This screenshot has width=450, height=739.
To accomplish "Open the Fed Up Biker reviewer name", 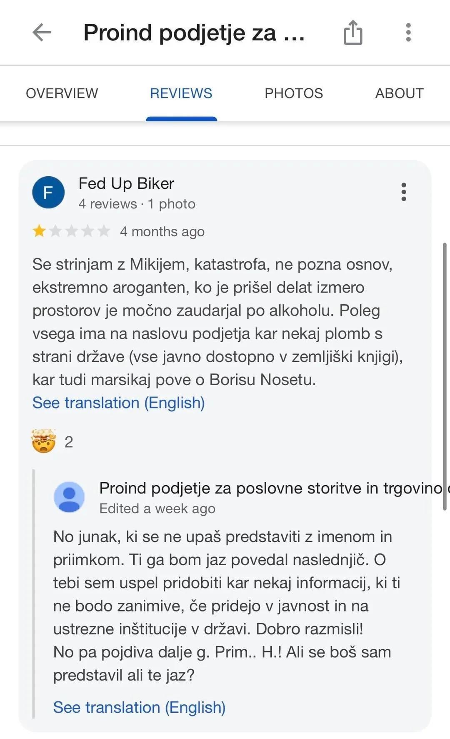I will coord(126,183).
